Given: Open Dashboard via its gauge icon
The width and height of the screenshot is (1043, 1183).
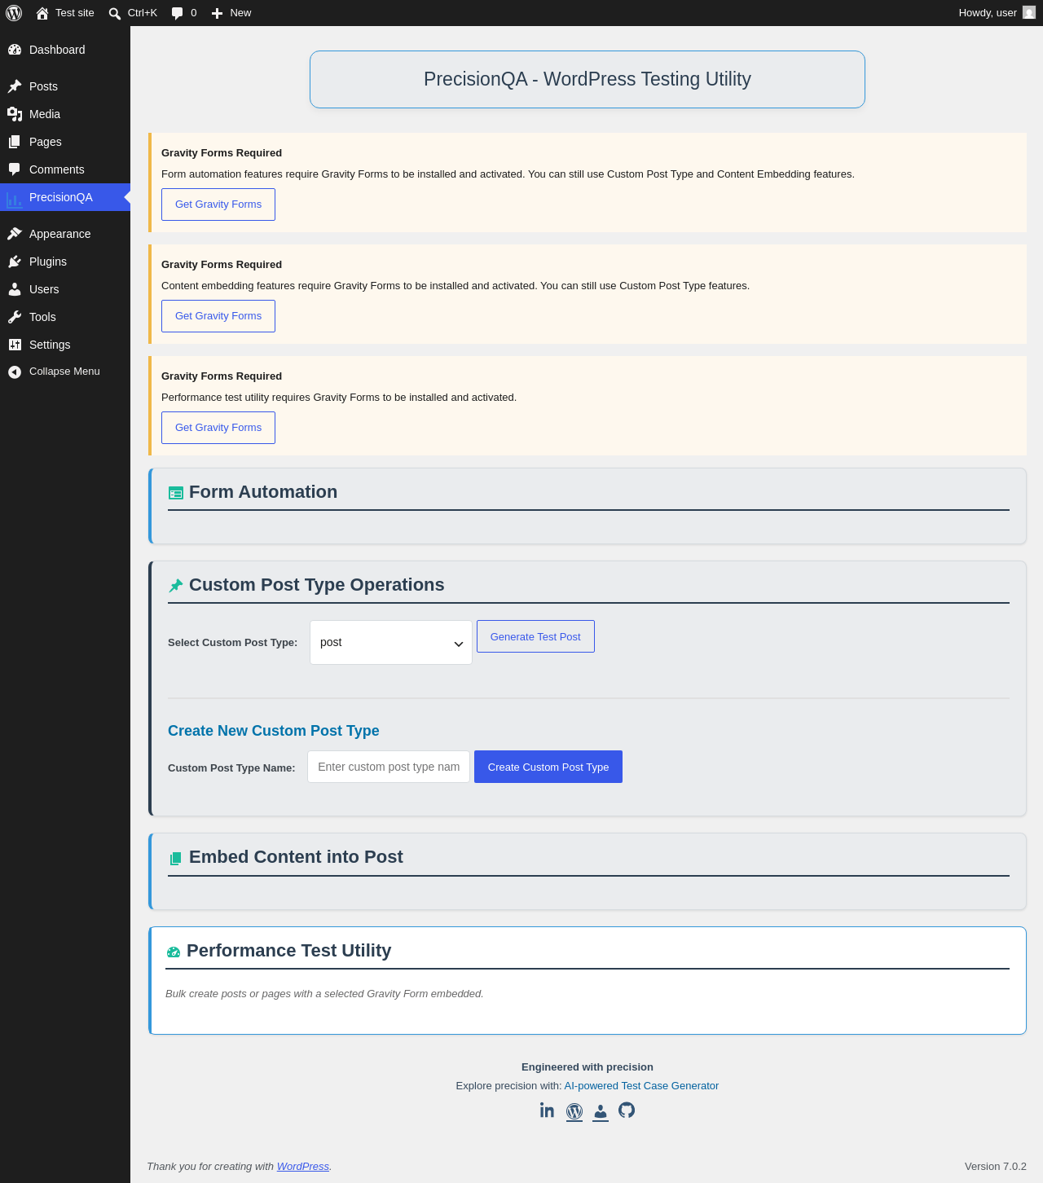Looking at the screenshot, I should pyautogui.click(x=15, y=50).
